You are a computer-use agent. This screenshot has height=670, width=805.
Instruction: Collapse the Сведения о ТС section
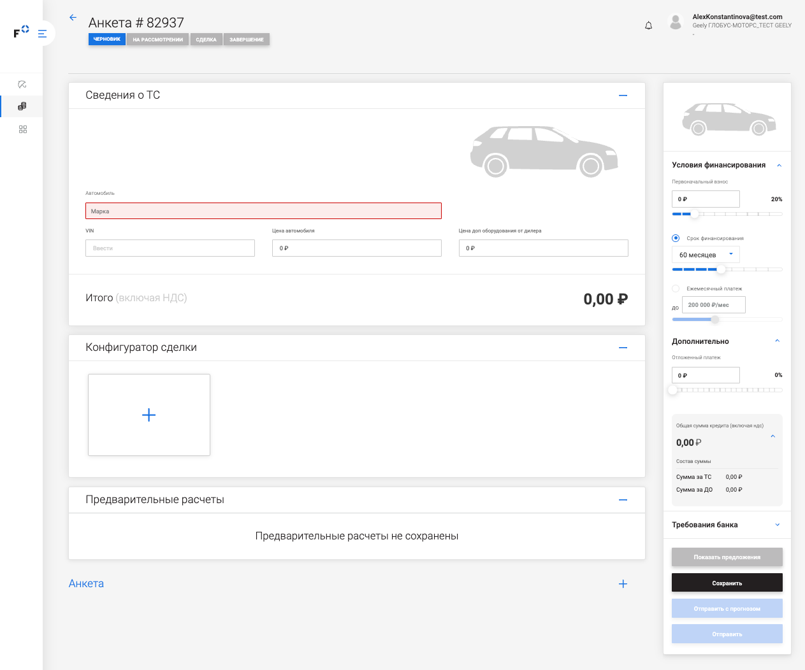pos(623,96)
